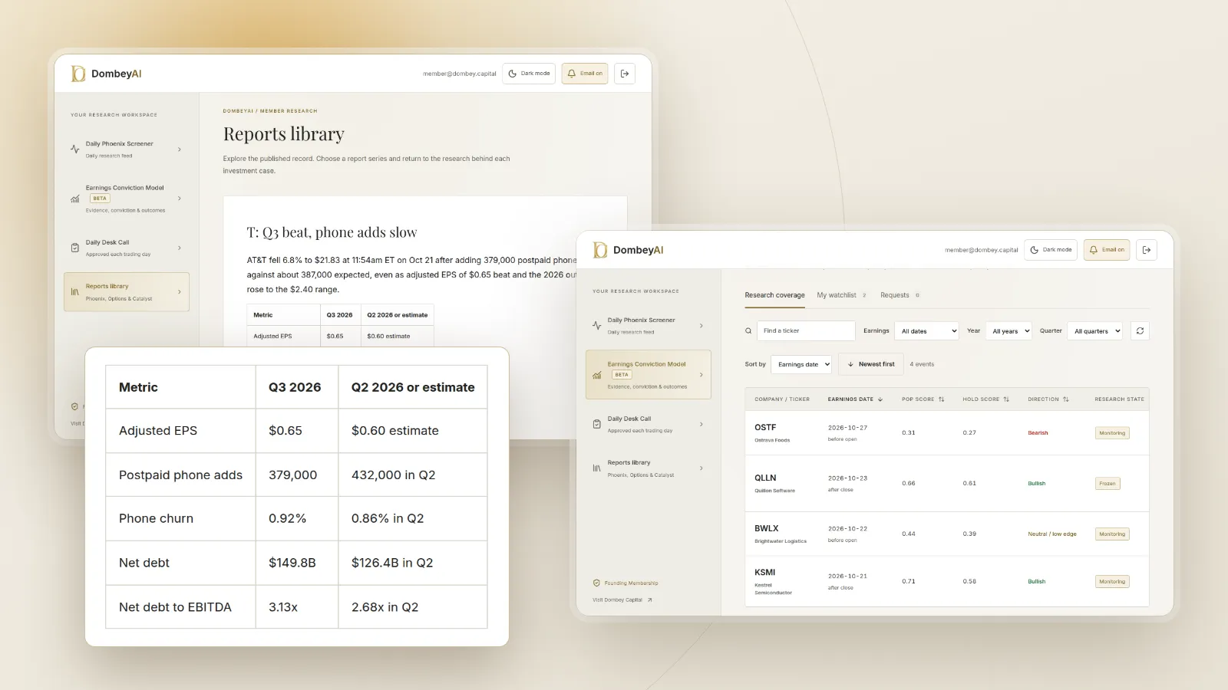Click Reports library books icon in Reports library window

tap(74, 292)
